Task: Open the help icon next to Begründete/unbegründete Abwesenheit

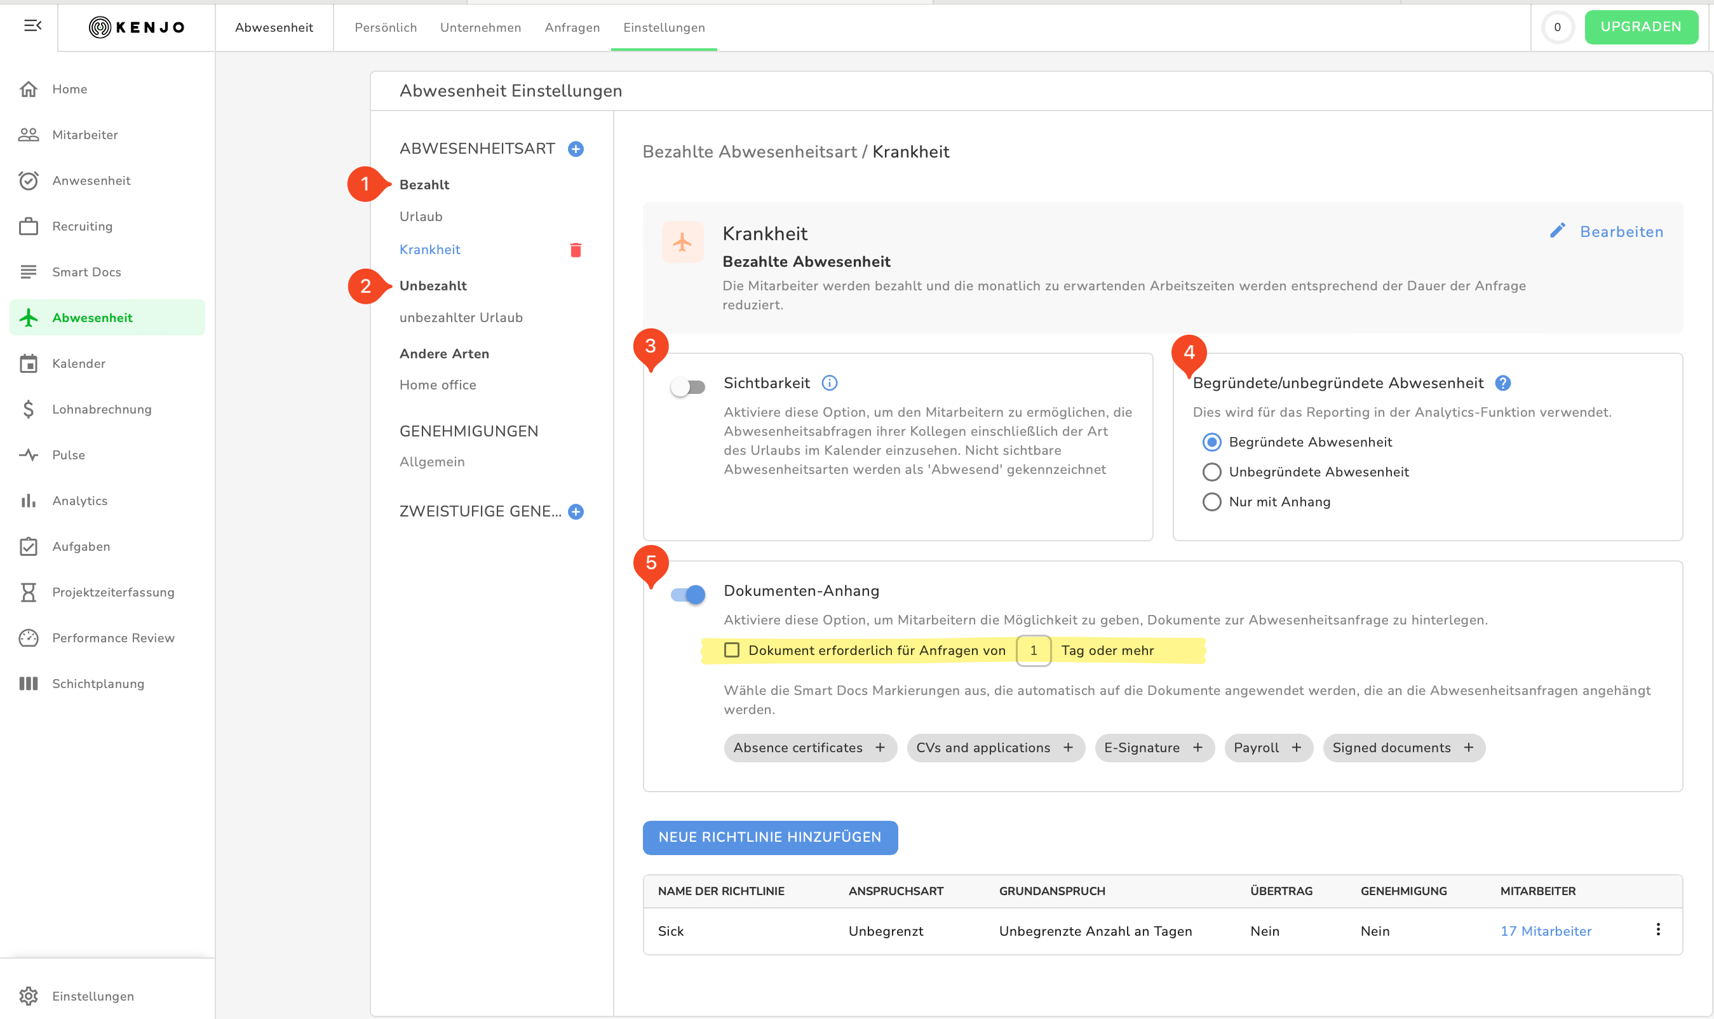Action: point(1502,383)
